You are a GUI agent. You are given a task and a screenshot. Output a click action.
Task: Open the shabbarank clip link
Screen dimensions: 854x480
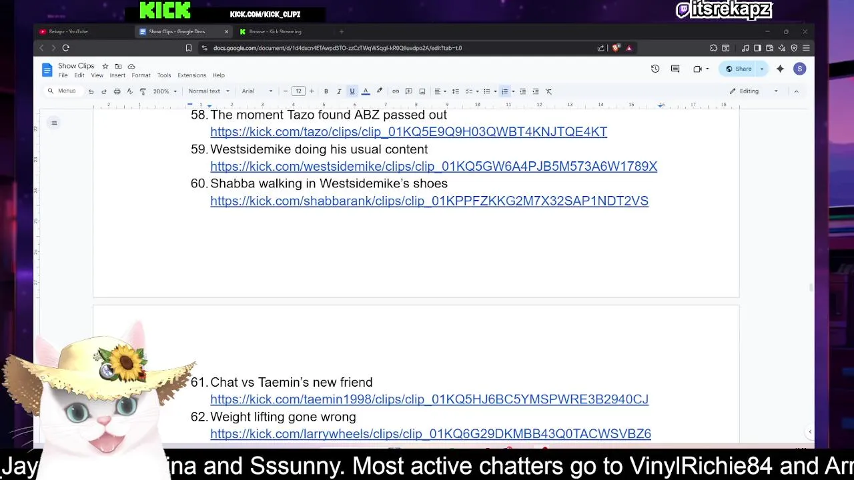coord(429,201)
